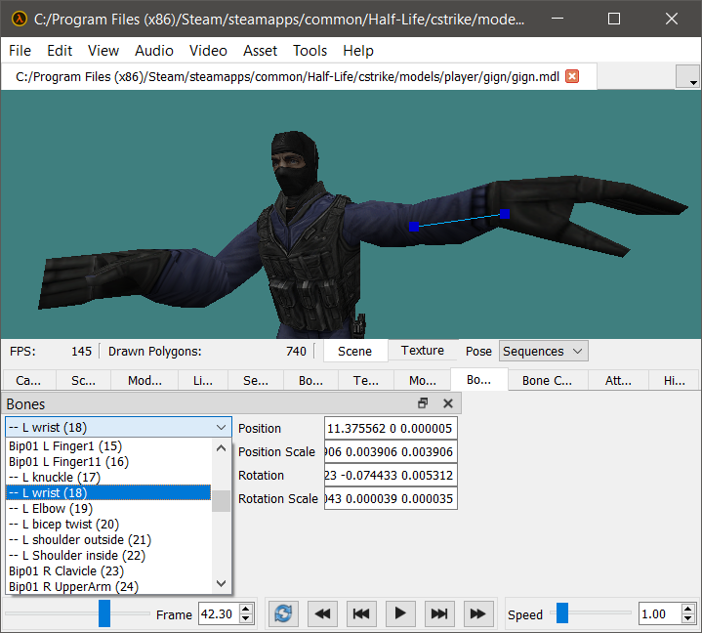
Task: Skip to the first frame
Action: pos(360,613)
